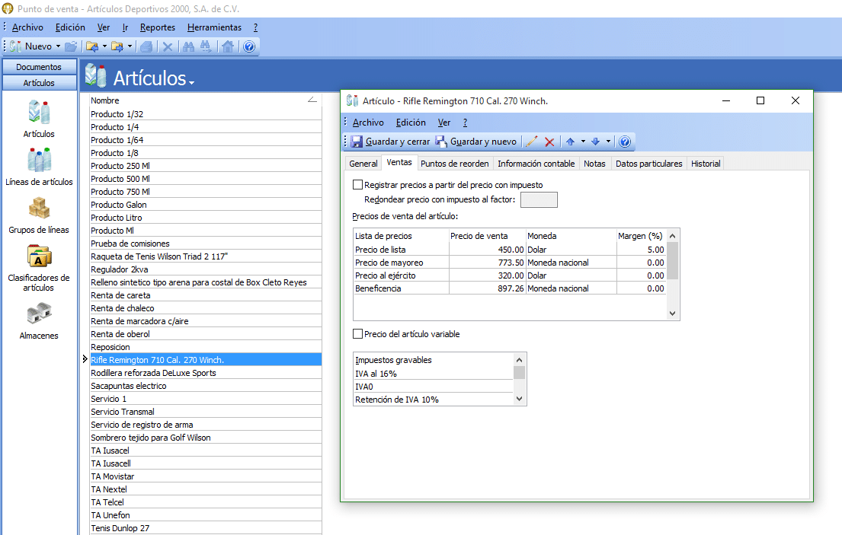
Task: Click the print icon in main toolbar
Action: (x=146, y=46)
